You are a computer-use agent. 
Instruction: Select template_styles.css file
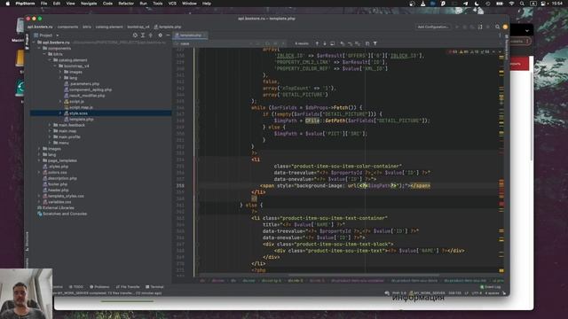[63, 196]
